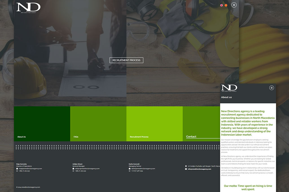Screen dimensions: 289x192
Task: Select the Macedonian flag language icon
Action: [x=226, y=5]
